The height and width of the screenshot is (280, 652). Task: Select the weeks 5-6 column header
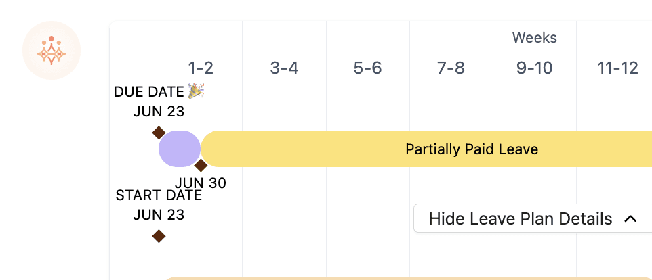367,68
